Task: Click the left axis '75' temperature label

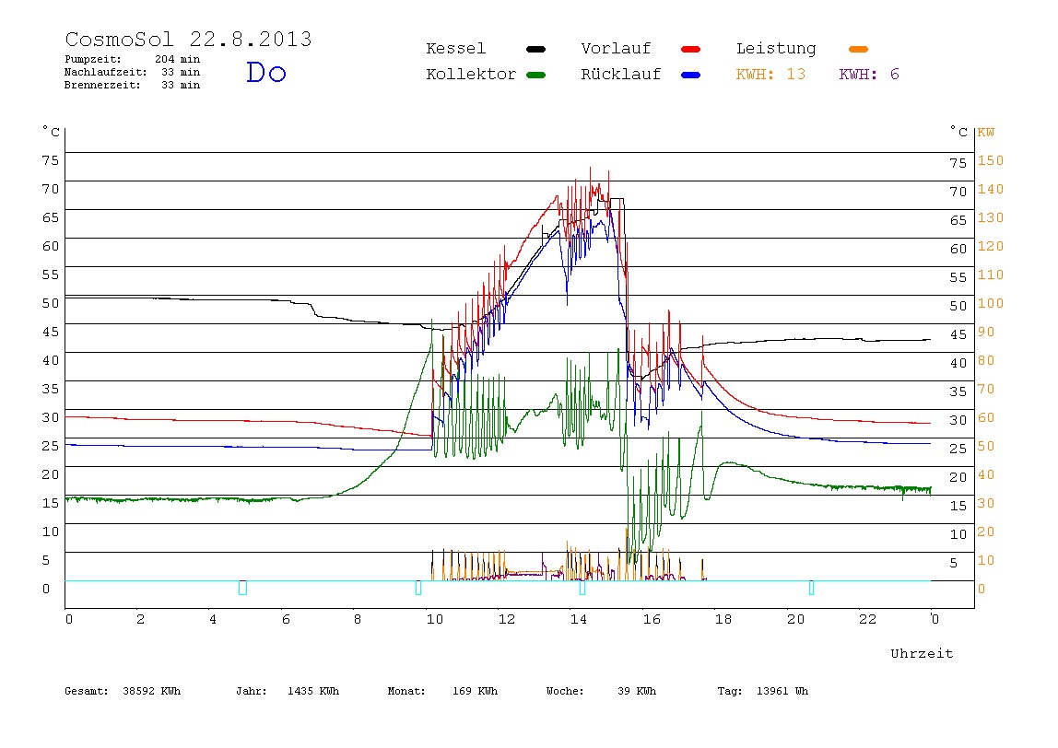Action: tap(51, 160)
